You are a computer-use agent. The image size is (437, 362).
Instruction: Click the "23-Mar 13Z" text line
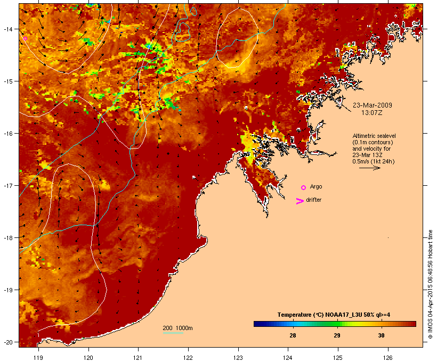367,155
